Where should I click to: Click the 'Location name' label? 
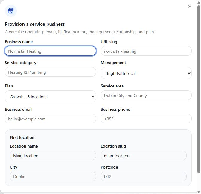pos(24,146)
